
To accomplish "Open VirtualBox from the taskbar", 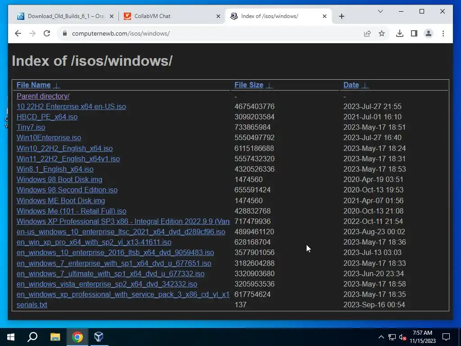I will (99, 337).
